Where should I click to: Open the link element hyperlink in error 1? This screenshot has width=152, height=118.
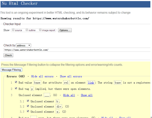click(91, 83)
